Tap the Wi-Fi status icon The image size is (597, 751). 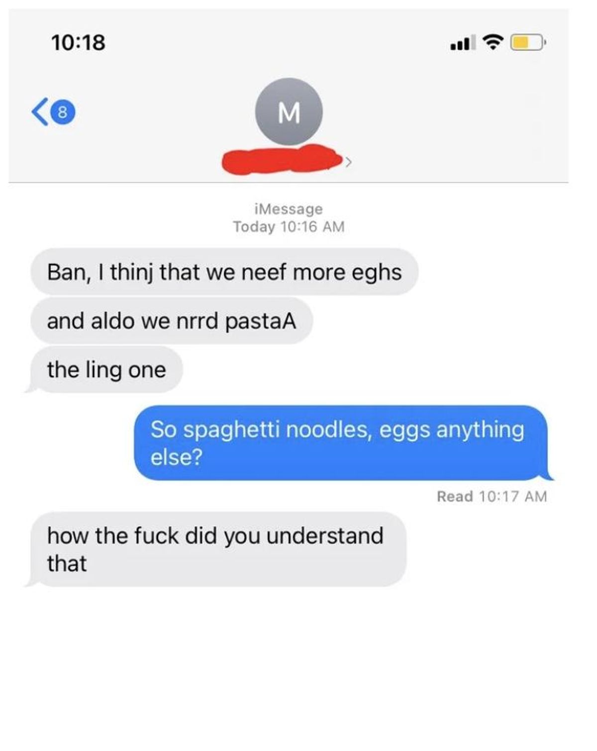click(493, 42)
